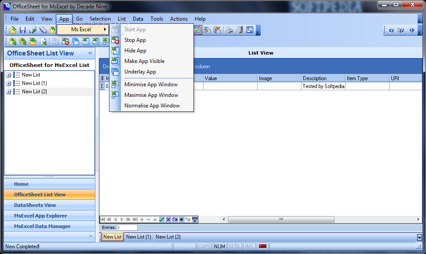The image size is (426, 254).
Task: Click the 'Tested by Softpedia' cell
Action: (323, 86)
